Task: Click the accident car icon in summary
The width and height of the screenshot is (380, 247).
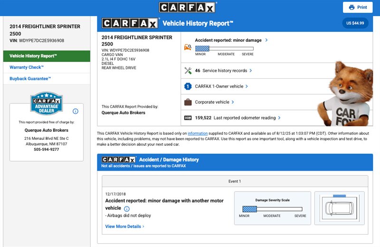Action: point(188,47)
